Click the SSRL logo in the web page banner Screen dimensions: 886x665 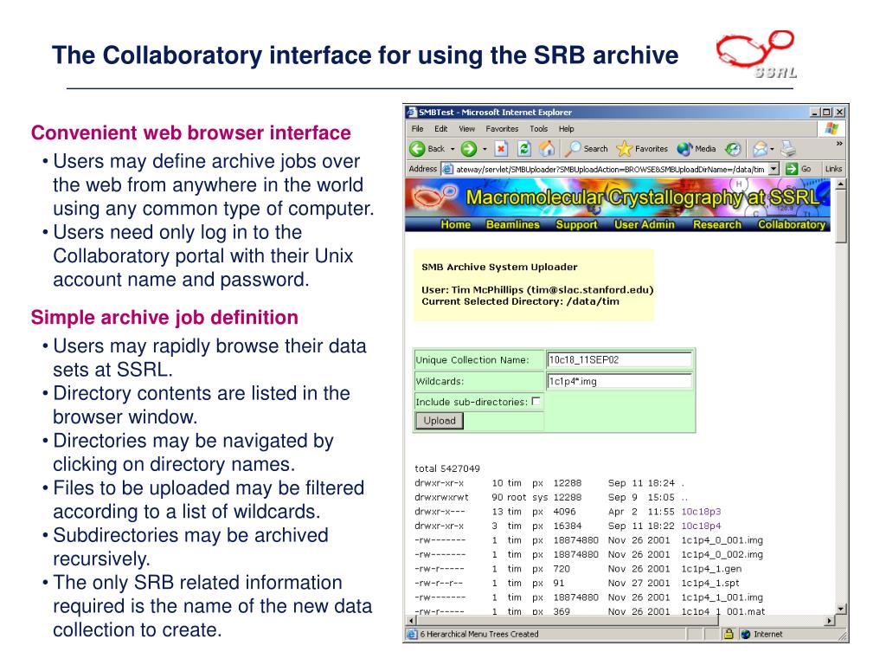pos(434,195)
